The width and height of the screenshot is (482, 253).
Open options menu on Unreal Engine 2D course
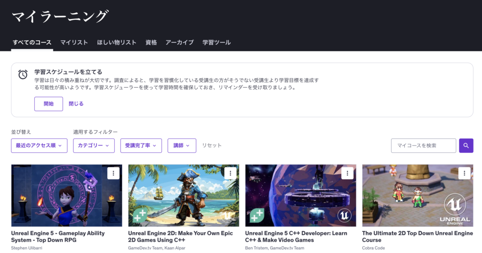pos(230,173)
